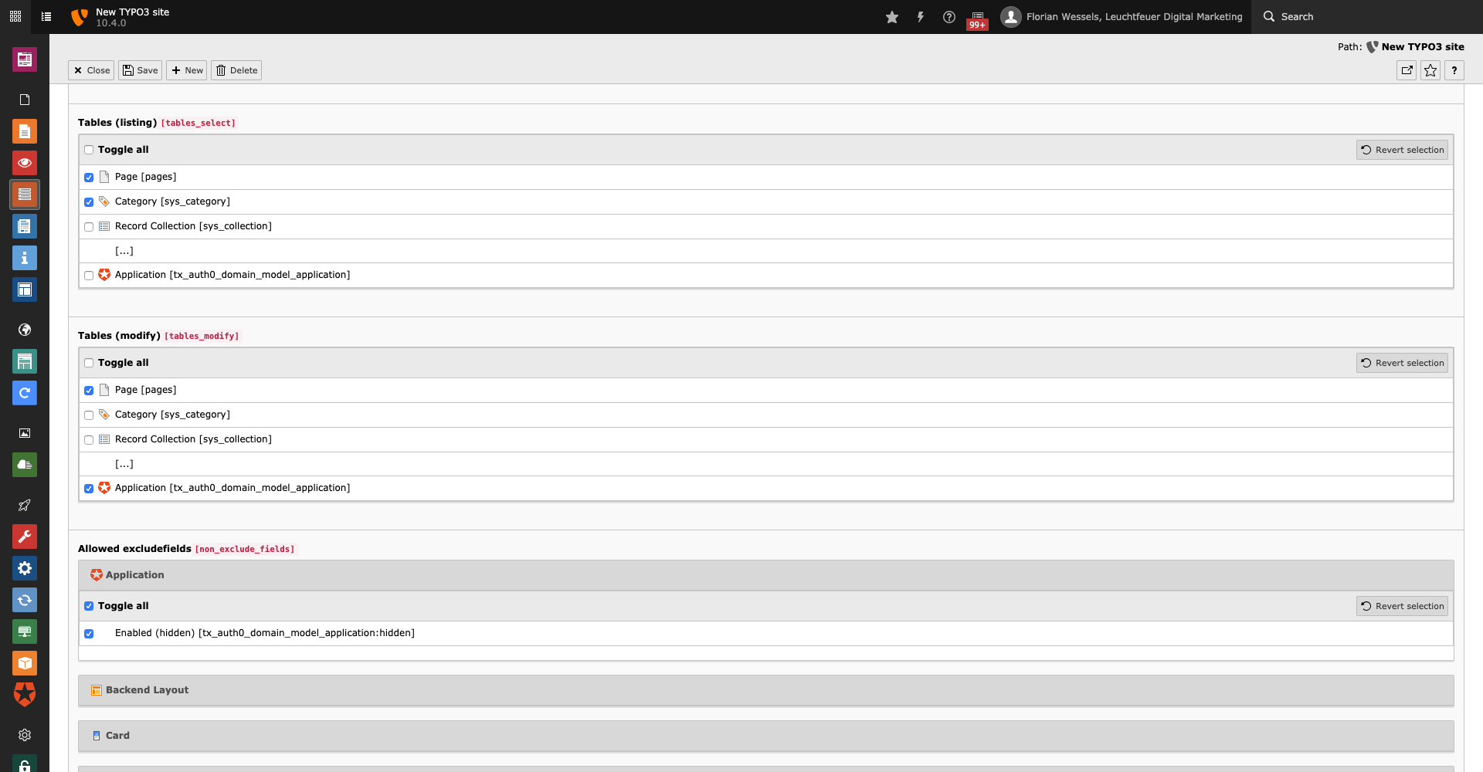This screenshot has height=772, width=1483.
Task: Open the View module eye icon
Action: (25, 163)
